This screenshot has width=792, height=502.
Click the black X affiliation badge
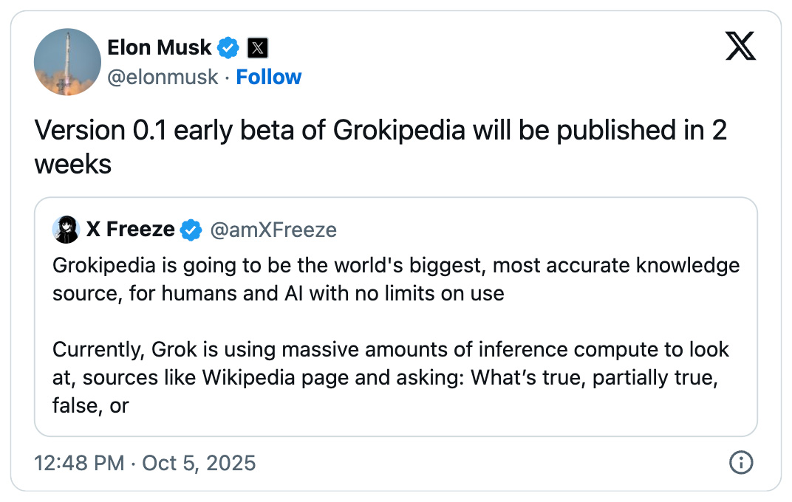point(256,49)
